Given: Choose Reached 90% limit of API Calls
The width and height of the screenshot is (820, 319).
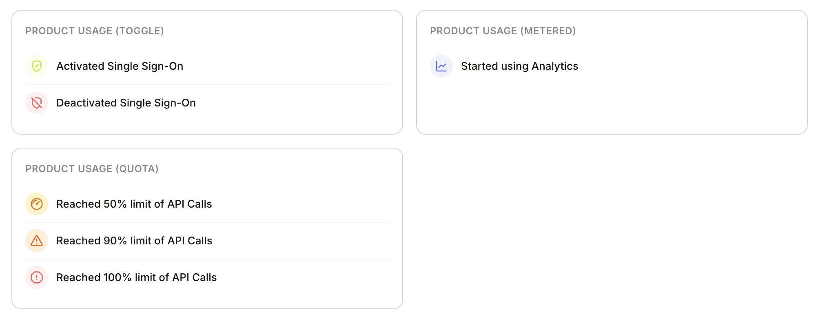Looking at the screenshot, I should [x=134, y=241].
